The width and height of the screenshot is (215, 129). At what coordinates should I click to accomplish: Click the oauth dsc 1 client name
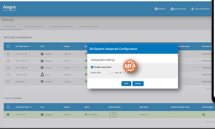click(20, 82)
